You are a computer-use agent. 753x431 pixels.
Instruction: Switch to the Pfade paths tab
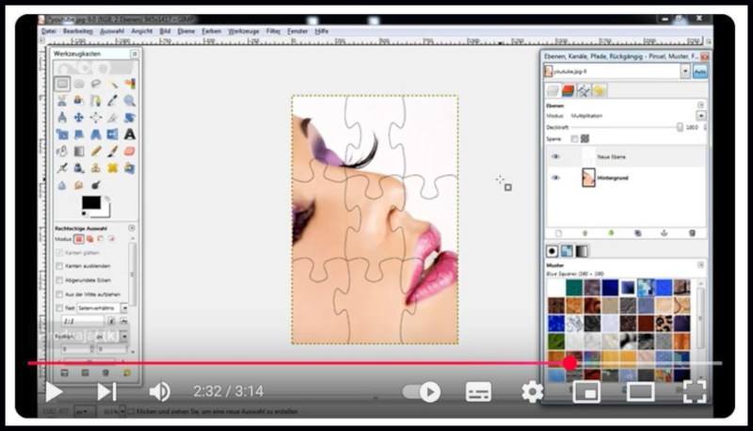click(x=584, y=90)
